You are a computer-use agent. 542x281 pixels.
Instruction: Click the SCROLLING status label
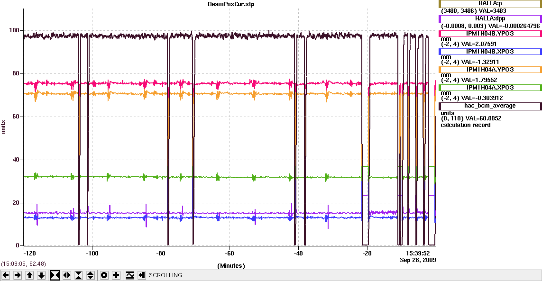coord(165,275)
